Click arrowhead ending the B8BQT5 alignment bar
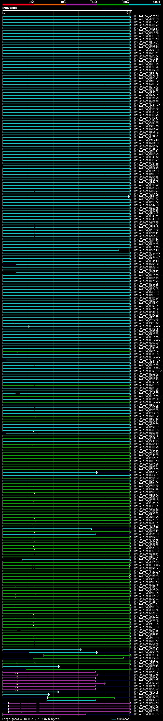163x721 pixels. point(86,714)
